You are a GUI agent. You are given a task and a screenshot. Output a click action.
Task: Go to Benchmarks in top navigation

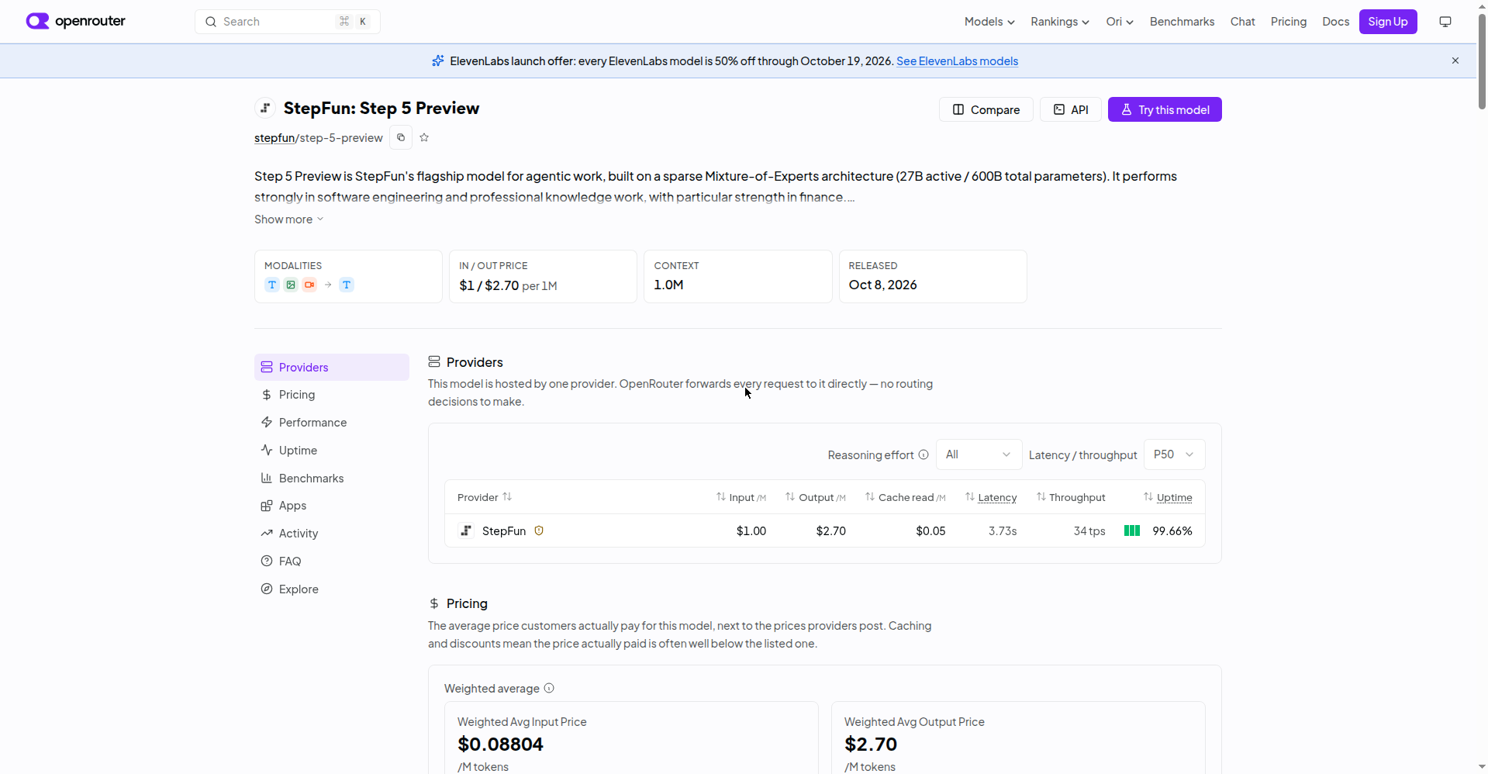[1182, 22]
